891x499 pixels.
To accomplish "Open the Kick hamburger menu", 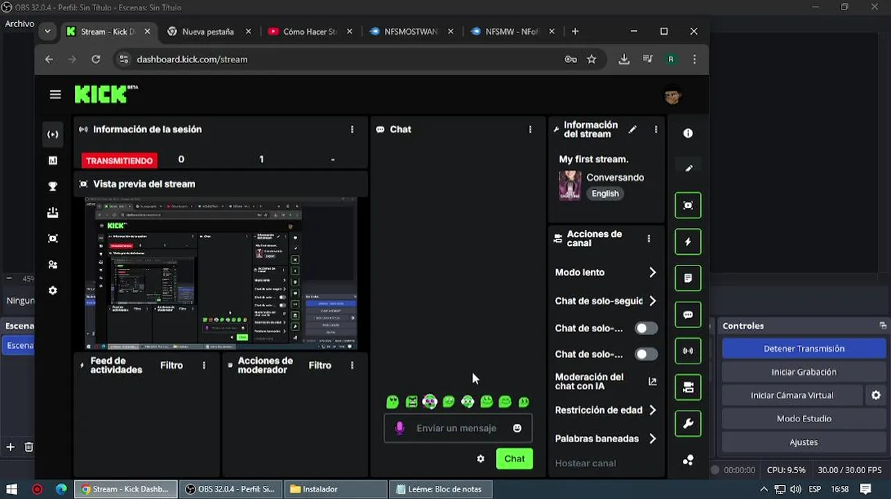I will tap(56, 94).
